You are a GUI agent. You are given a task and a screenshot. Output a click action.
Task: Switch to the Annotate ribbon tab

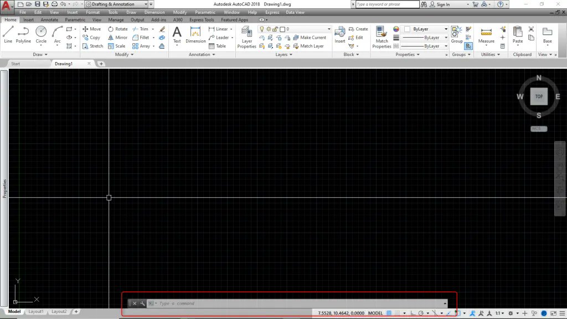point(49,20)
